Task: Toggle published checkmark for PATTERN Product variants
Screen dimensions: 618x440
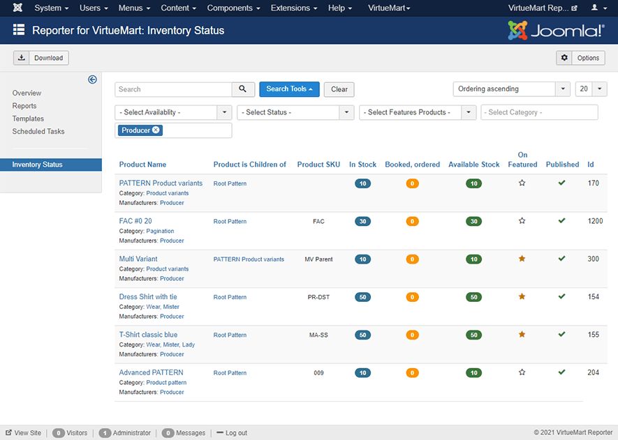Action: [561, 183]
